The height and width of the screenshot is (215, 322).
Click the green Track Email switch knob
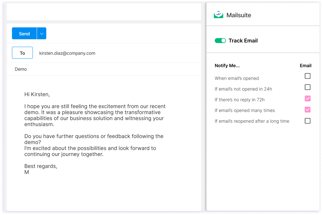223,41
